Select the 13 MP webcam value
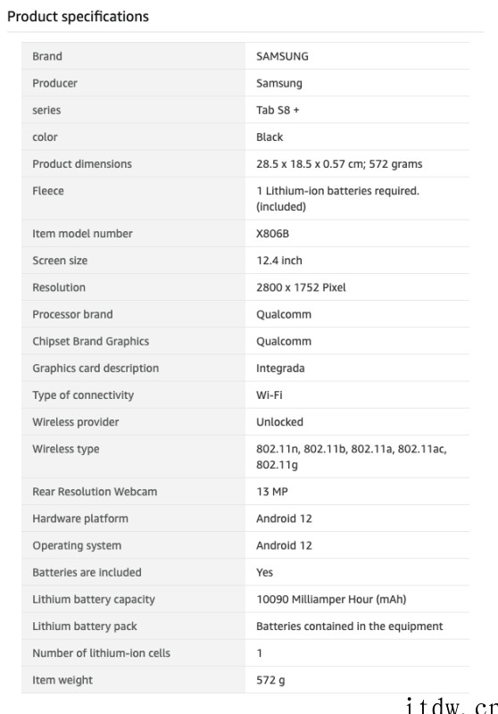The width and height of the screenshot is (498, 714). 272,492
